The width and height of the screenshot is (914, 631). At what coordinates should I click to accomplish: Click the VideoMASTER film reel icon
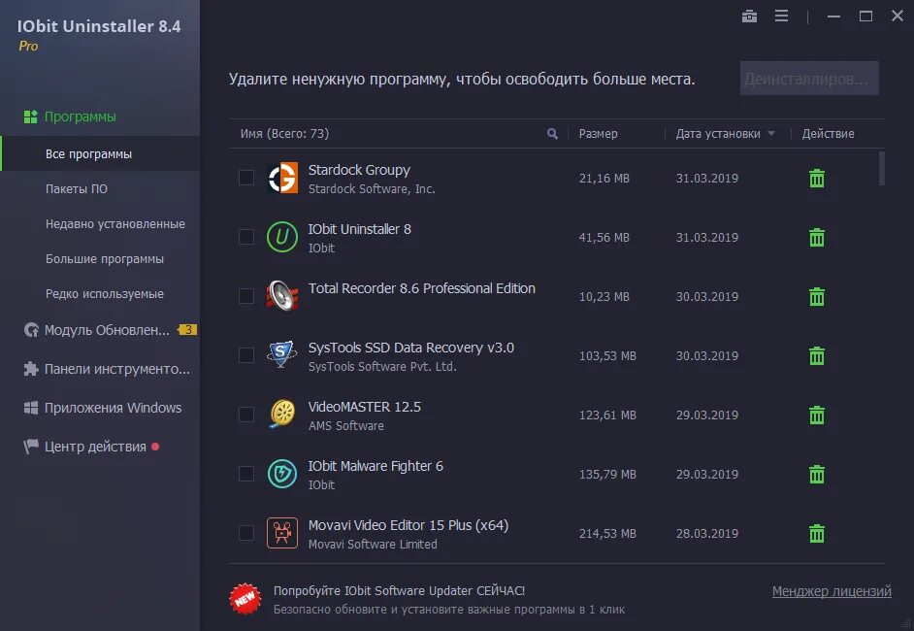pos(282,415)
